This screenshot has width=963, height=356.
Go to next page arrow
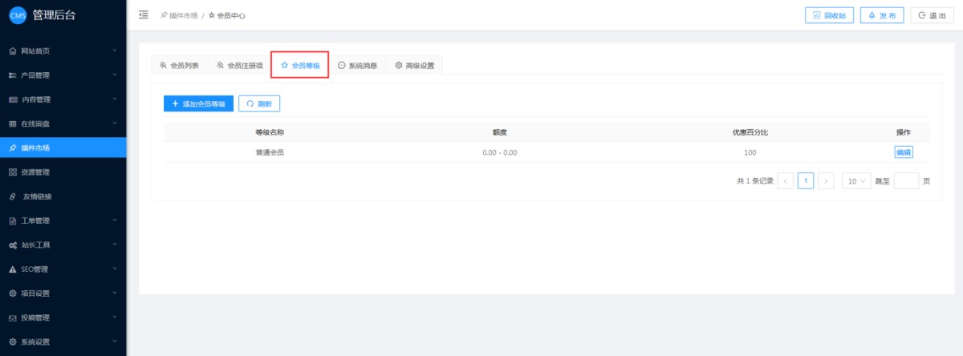[826, 181]
